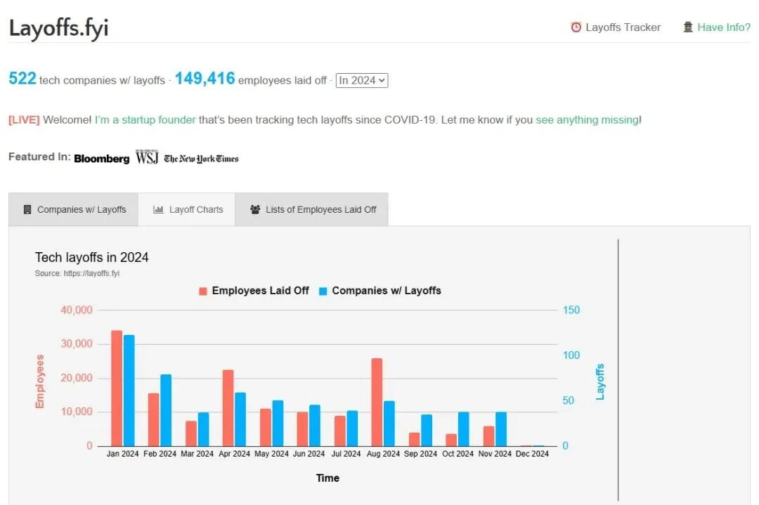Open Lists of Employees Laid Off tab
The width and height of the screenshot is (759, 505).
[x=312, y=209]
